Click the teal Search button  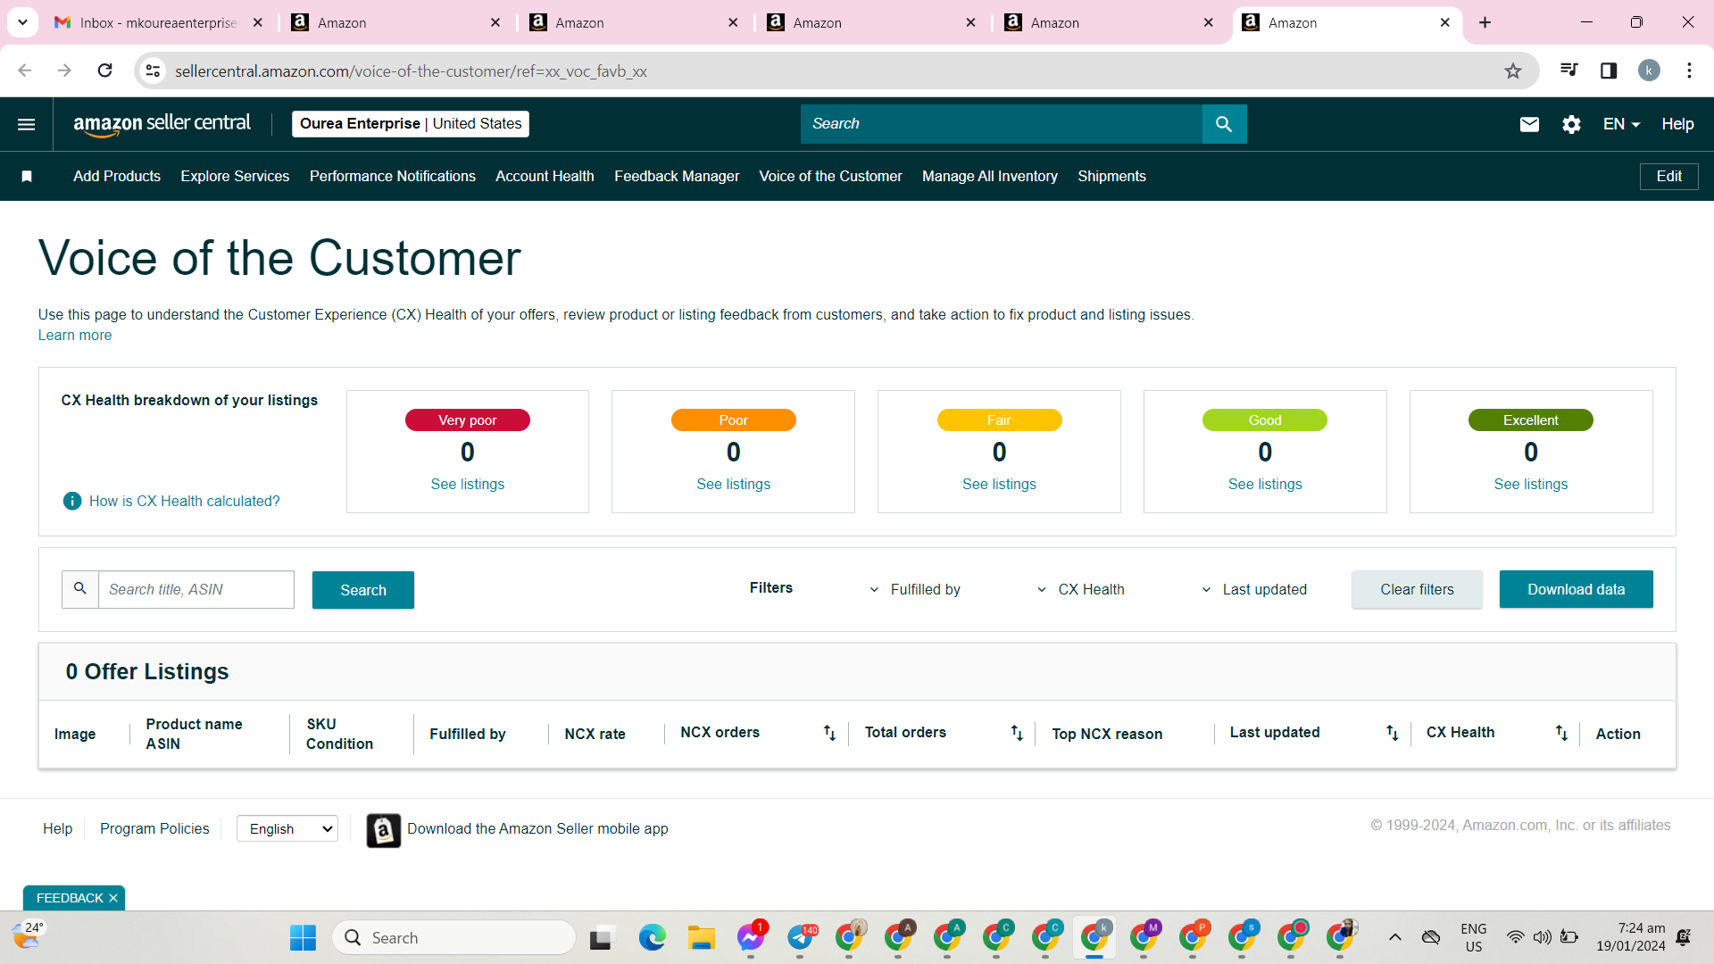[363, 590]
